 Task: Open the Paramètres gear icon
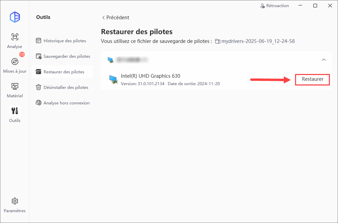(x=15, y=201)
